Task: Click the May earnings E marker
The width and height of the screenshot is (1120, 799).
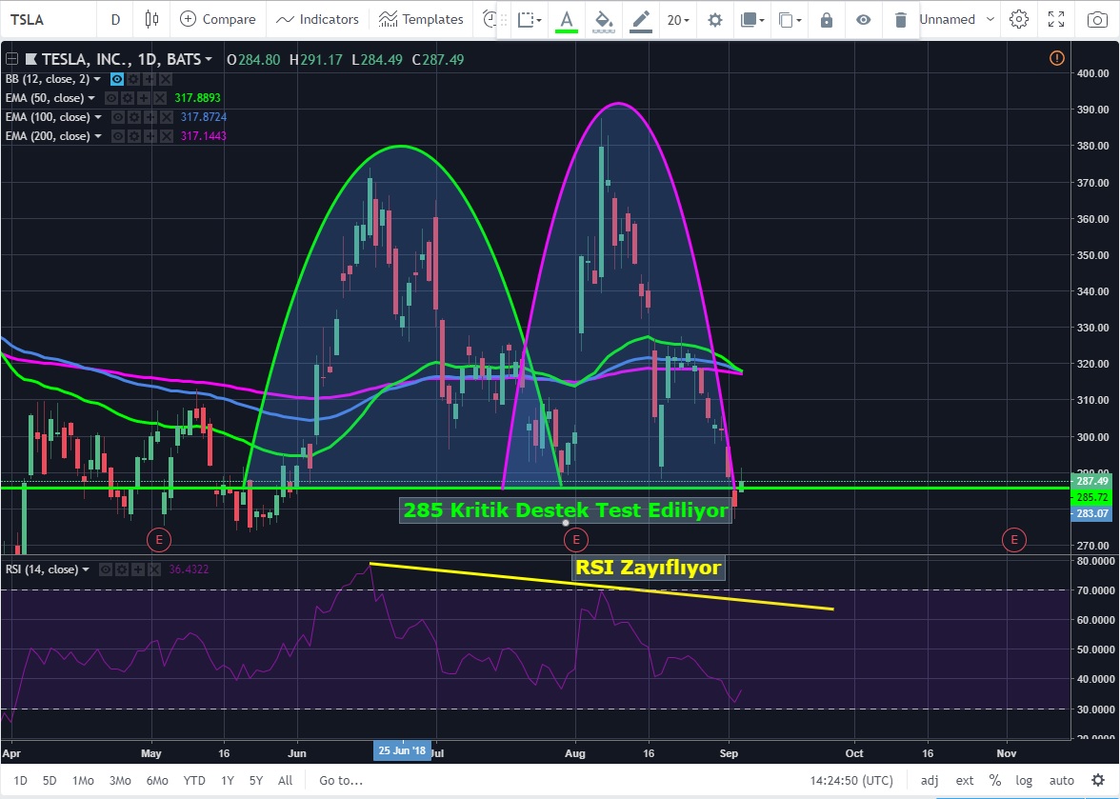Action: pos(158,540)
